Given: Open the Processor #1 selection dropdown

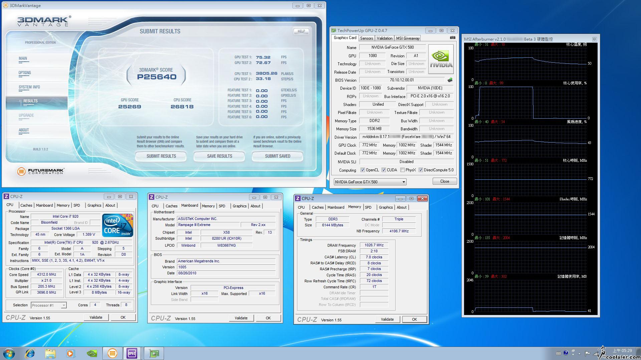Looking at the screenshot, I should click(x=63, y=305).
